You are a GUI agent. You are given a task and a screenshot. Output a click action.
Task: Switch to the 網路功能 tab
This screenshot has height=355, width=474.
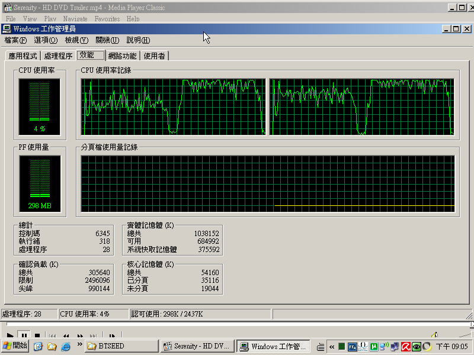tap(122, 56)
